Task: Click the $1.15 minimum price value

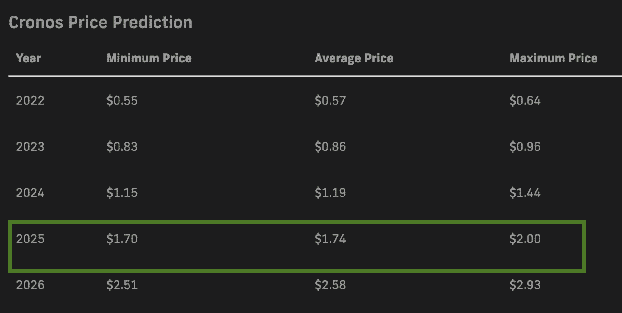Action: pyautogui.click(x=122, y=193)
